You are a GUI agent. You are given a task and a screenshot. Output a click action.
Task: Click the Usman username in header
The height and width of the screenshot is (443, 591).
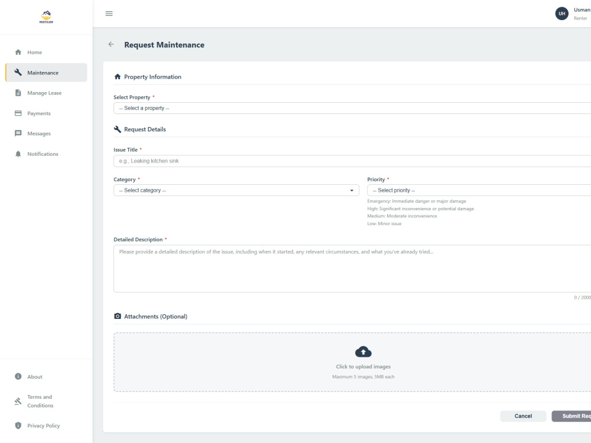(582, 10)
